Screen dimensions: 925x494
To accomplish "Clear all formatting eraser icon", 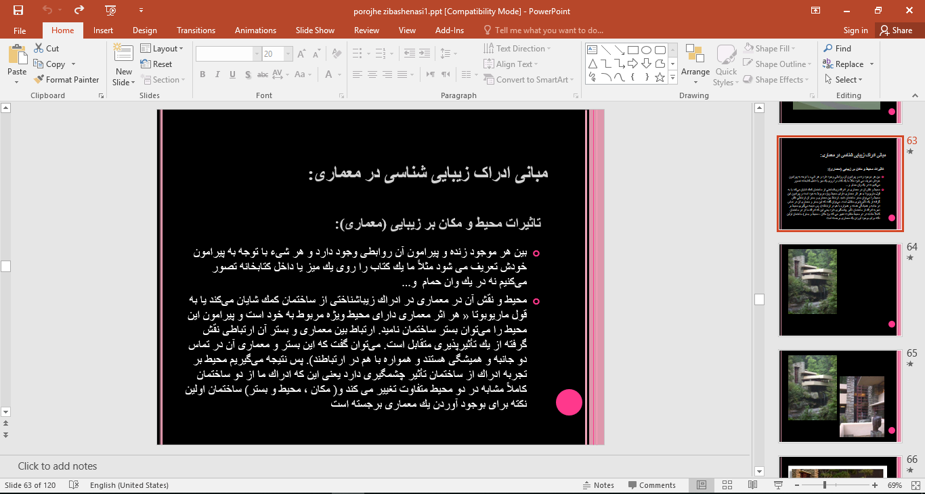I will coord(335,53).
